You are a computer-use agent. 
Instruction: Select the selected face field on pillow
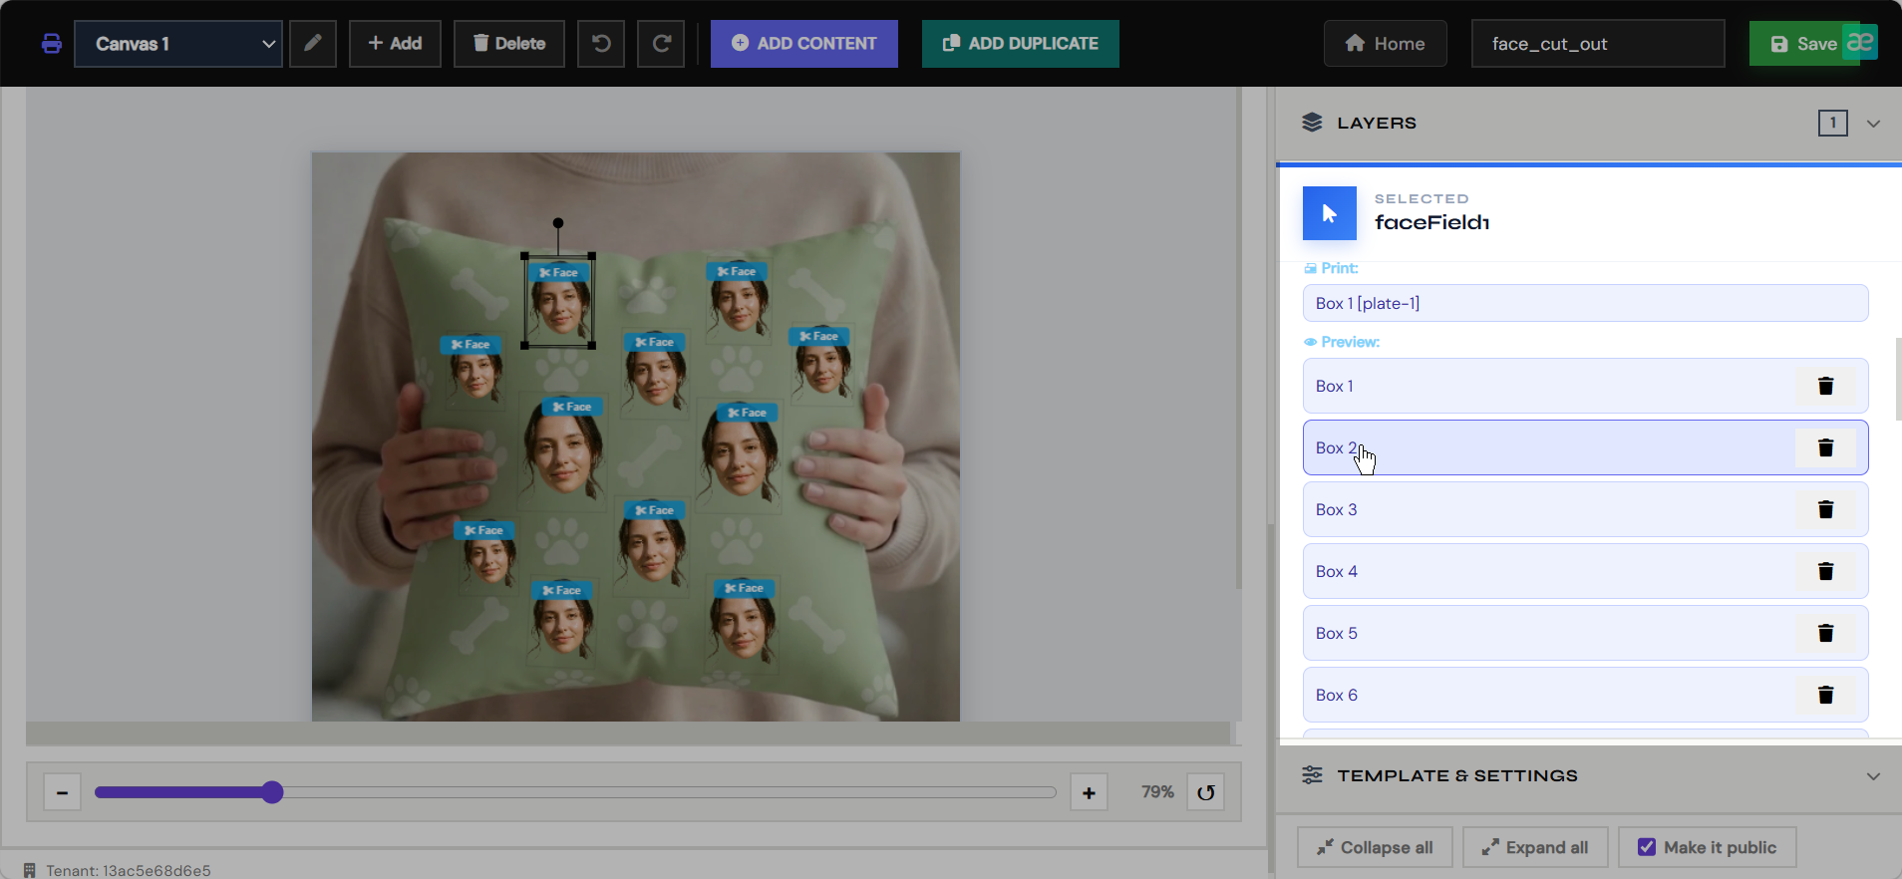558,301
